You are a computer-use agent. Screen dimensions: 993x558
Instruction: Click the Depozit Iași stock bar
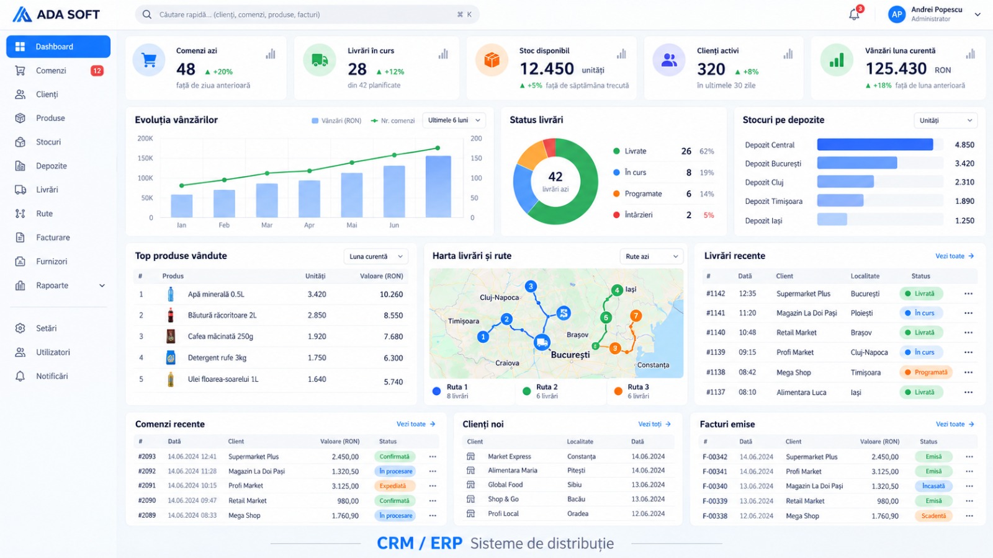coord(832,219)
